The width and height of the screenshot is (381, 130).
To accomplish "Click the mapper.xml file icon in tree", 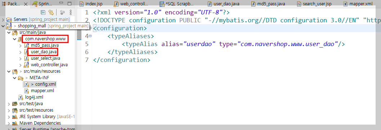I will click(27, 91).
